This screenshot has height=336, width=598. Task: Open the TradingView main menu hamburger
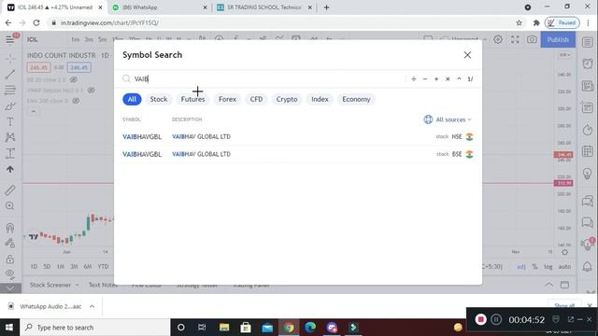tap(10, 39)
